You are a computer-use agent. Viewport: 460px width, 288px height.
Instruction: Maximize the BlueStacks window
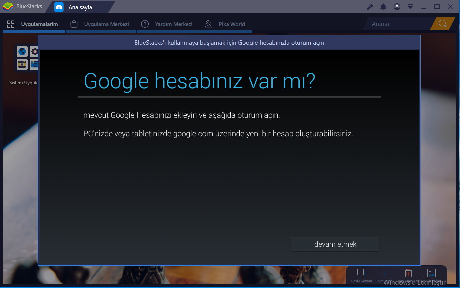[x=437, y=7]
